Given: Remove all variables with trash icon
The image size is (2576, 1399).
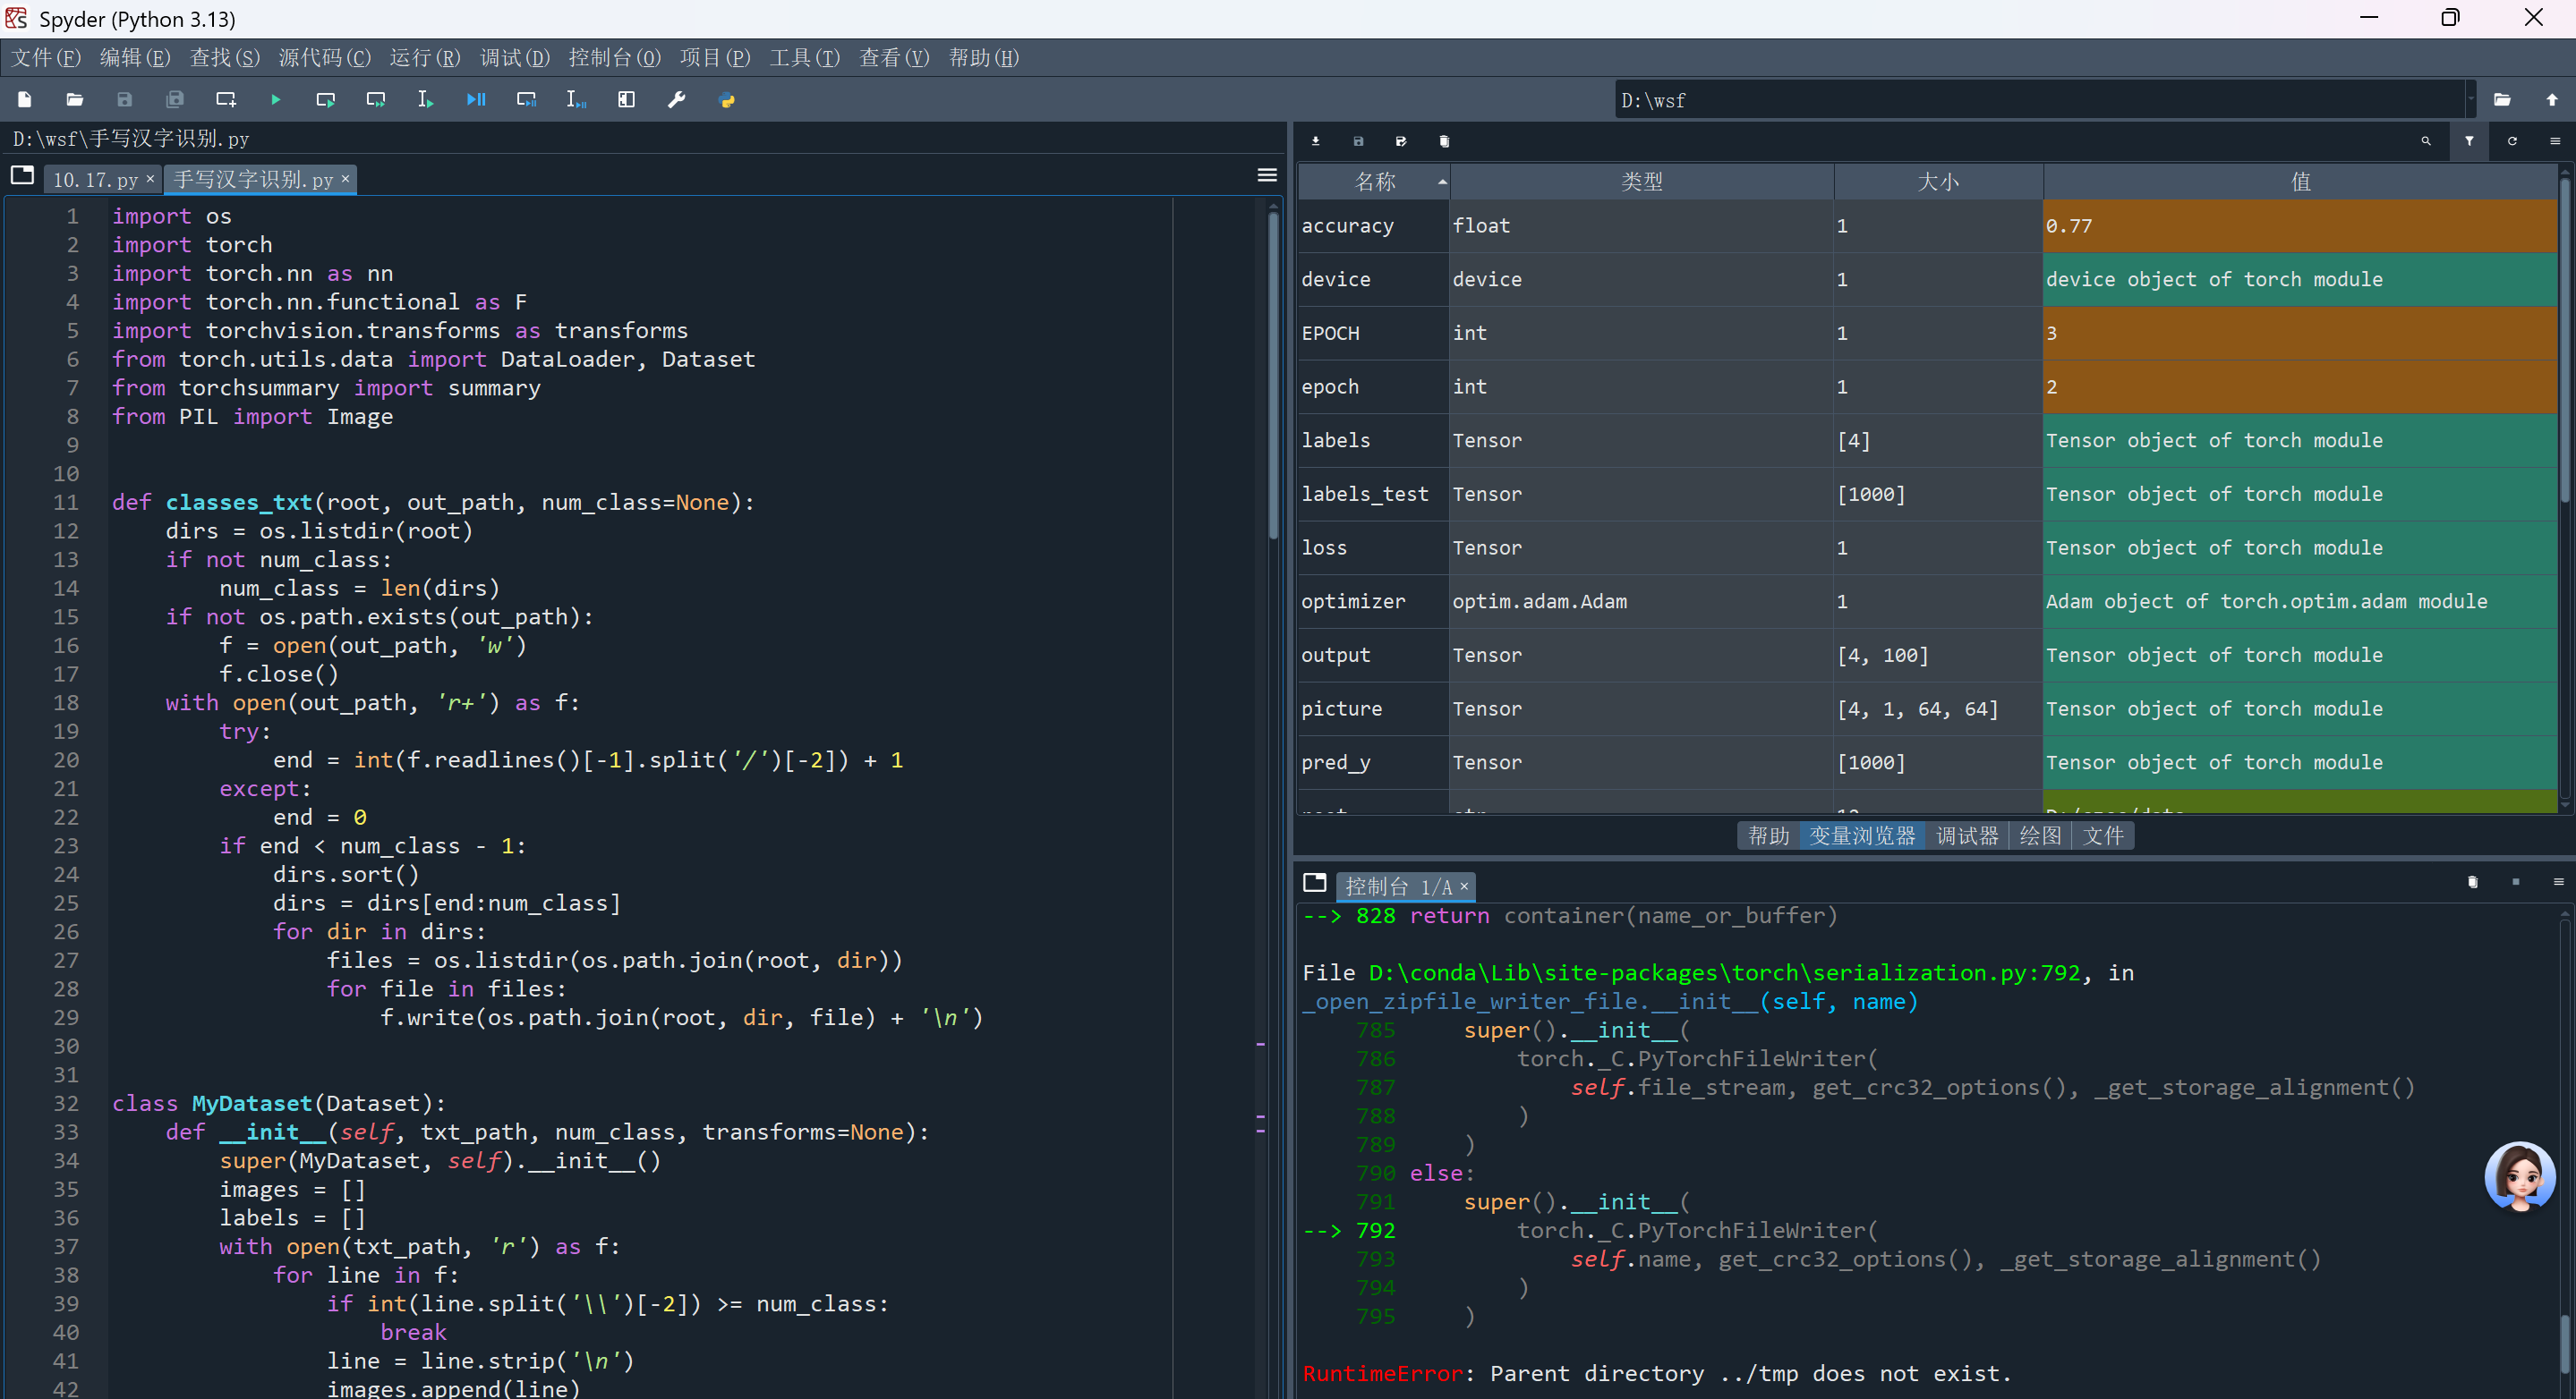Looking at the screenshot, I should pyautogui.click(x=1443, y=141).
